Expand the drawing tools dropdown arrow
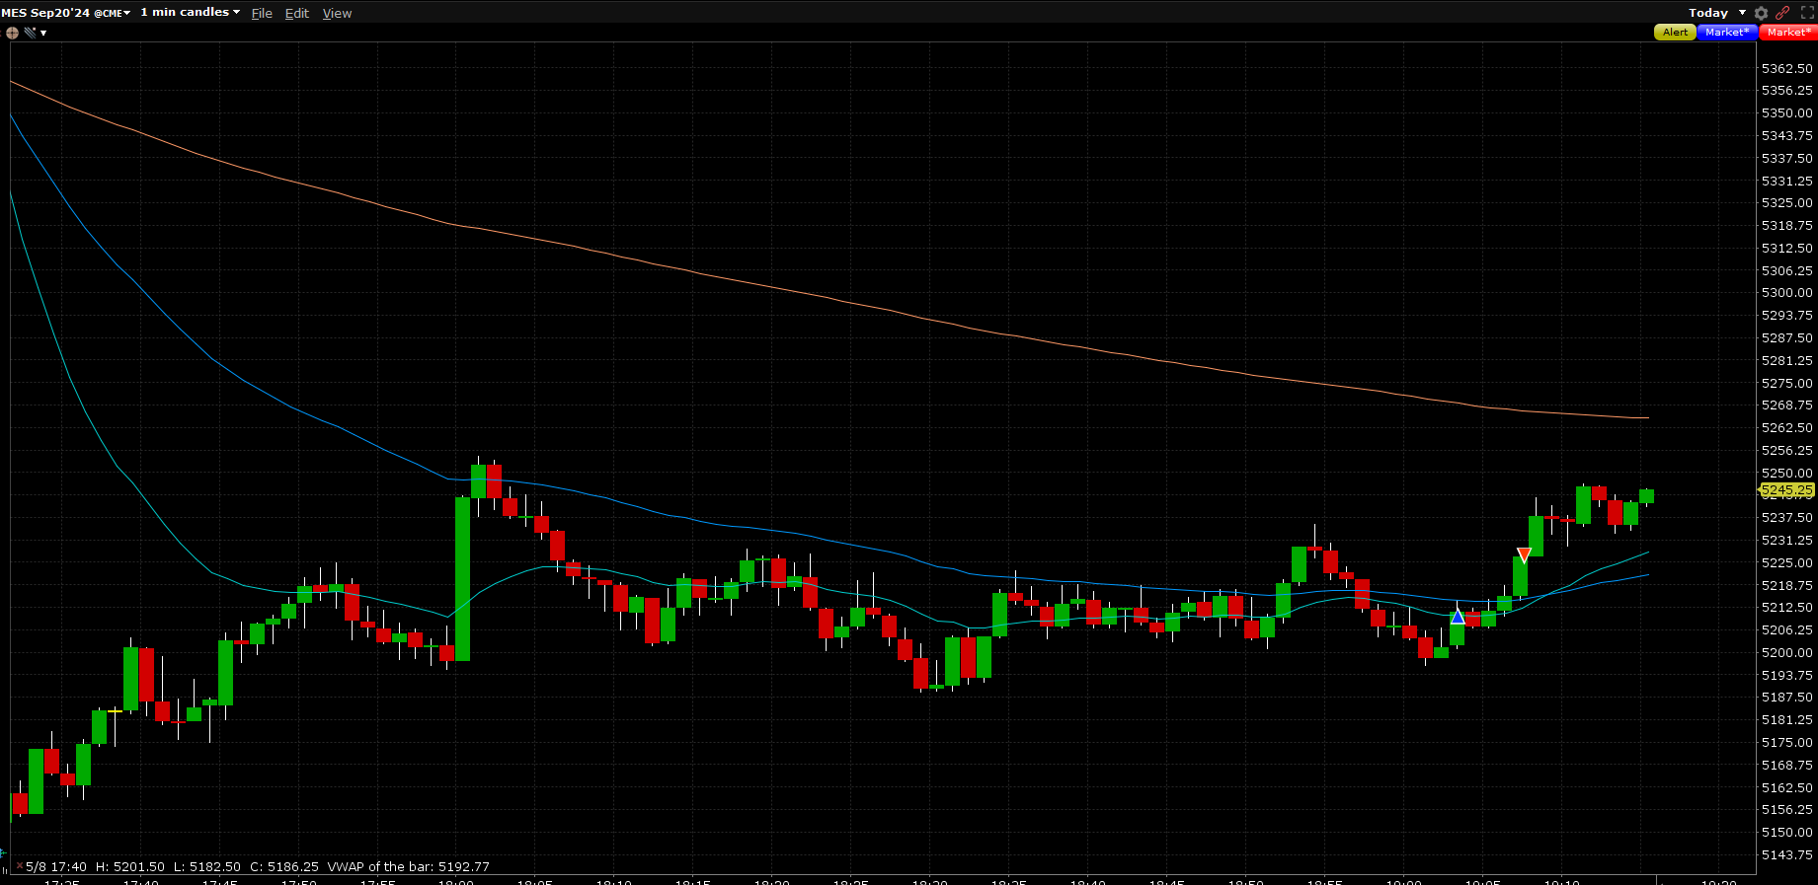Viewport: 1818px width, 885px height. [43, 33]
